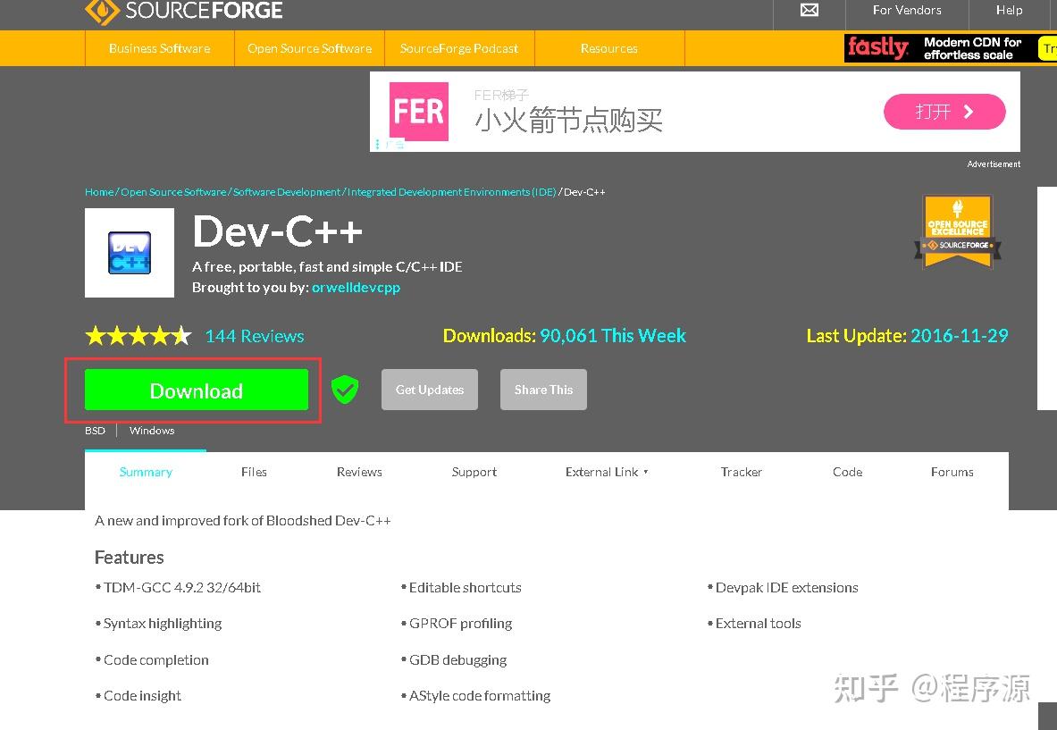Click the fastly logo in the CDN banner
Image resolution: width=1057 pixels, height=730 pixels.
(x=877, y=47)
